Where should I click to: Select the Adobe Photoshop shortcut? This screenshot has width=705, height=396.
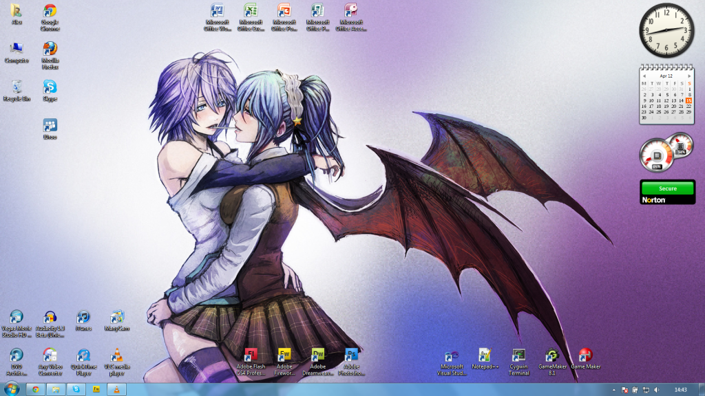click(x=351, y=362)
